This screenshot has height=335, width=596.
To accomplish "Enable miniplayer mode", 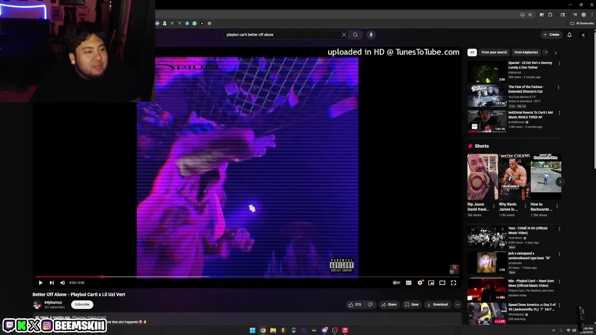I will tap(431, 282).
